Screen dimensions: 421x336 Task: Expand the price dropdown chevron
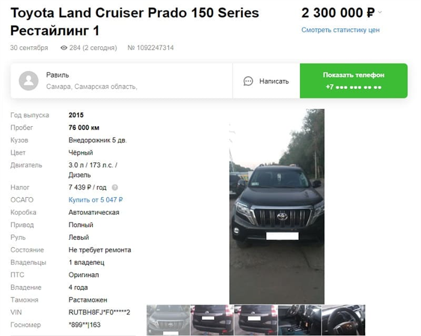pyautogui.click(x=380, y=12)
